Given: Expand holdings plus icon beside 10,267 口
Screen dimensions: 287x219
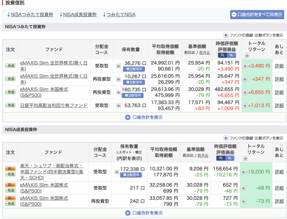Looking at the screenshot, I should click(x=119, y=79).
